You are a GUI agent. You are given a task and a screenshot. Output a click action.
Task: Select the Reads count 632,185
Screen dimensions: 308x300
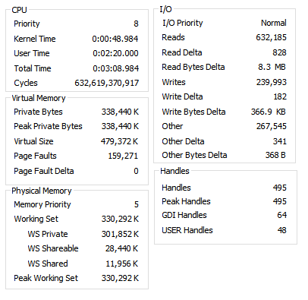click(x=271, y=37)
